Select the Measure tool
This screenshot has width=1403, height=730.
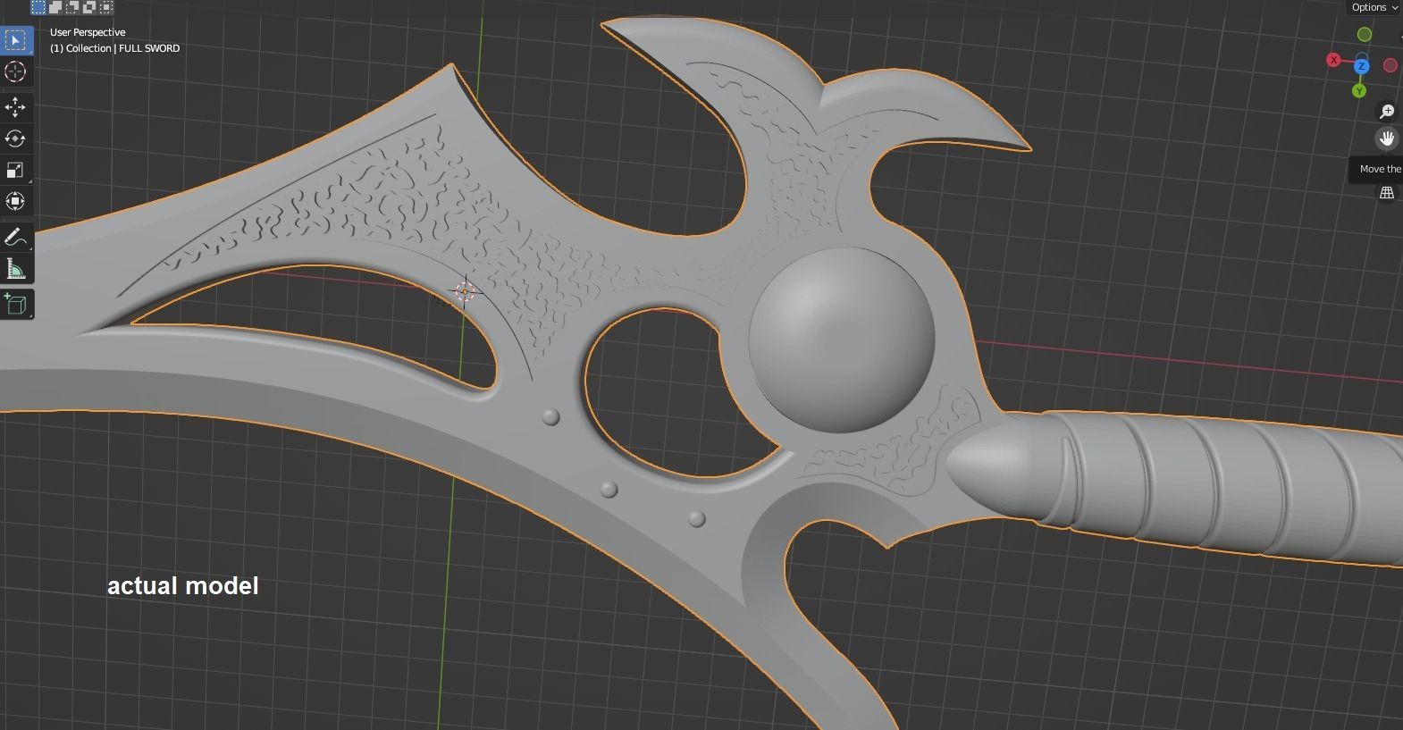[x=15, y=268]
